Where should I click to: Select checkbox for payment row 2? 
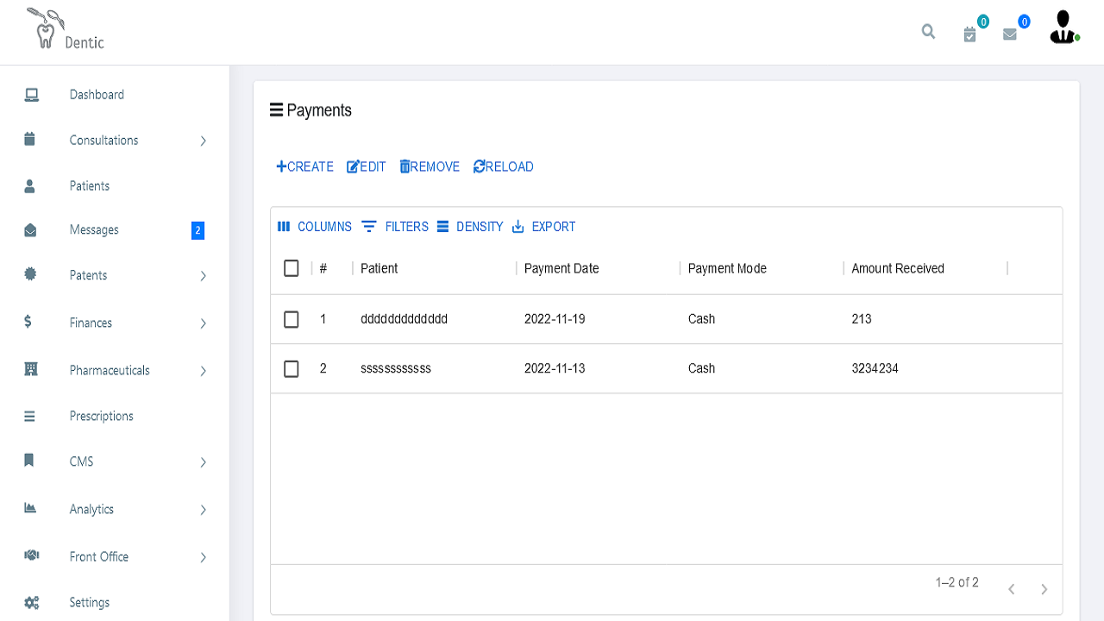point(292,368)
